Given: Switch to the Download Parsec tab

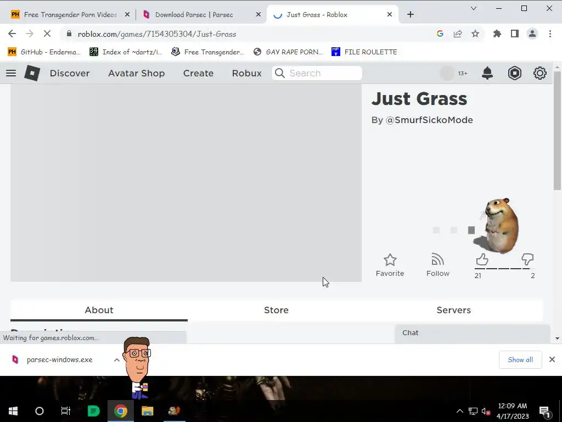Looking at the screenshot, I should tap(194, 15).
